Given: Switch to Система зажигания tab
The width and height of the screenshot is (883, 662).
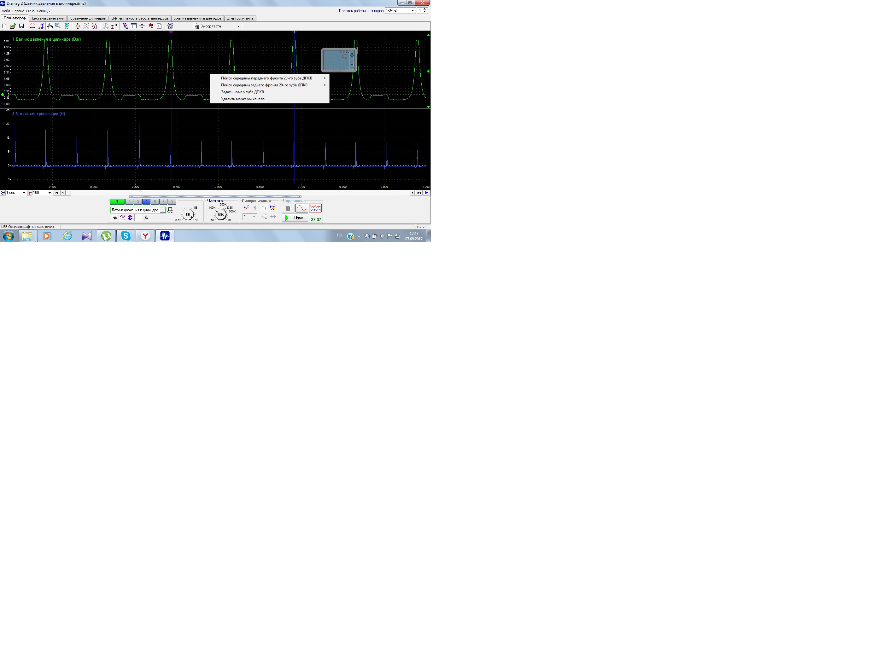Looking at the screenshot, I should (48, 18).
